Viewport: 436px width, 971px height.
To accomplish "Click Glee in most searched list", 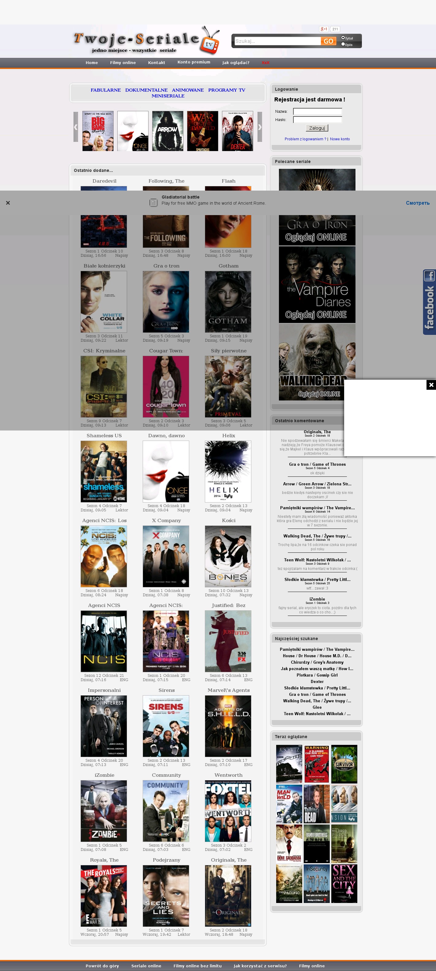I will 317,707.
